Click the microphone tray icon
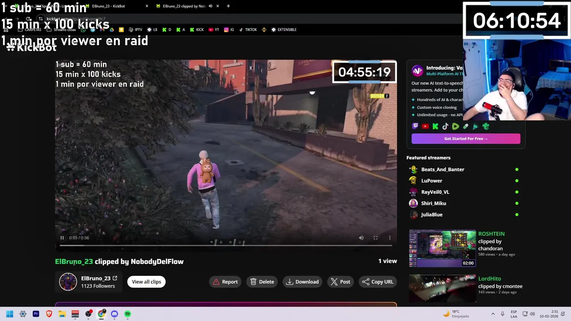The width and height of the screenshot is (571, 321). point(502,314)
